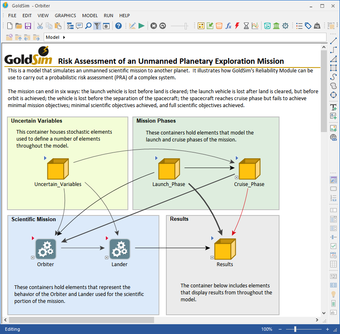Expand the Model path arrow
The width and height of the screenshot is (340, 334).
pyautogui.click(x=64, y=37)
